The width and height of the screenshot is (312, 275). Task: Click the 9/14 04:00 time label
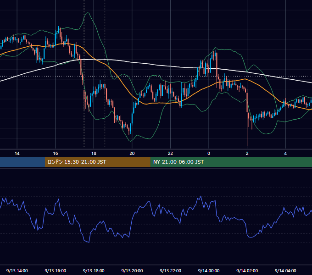click(x=285, y=270)
